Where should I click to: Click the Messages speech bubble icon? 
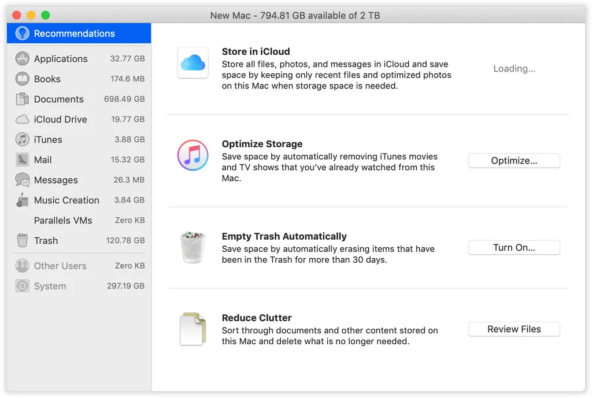point(23,180)
